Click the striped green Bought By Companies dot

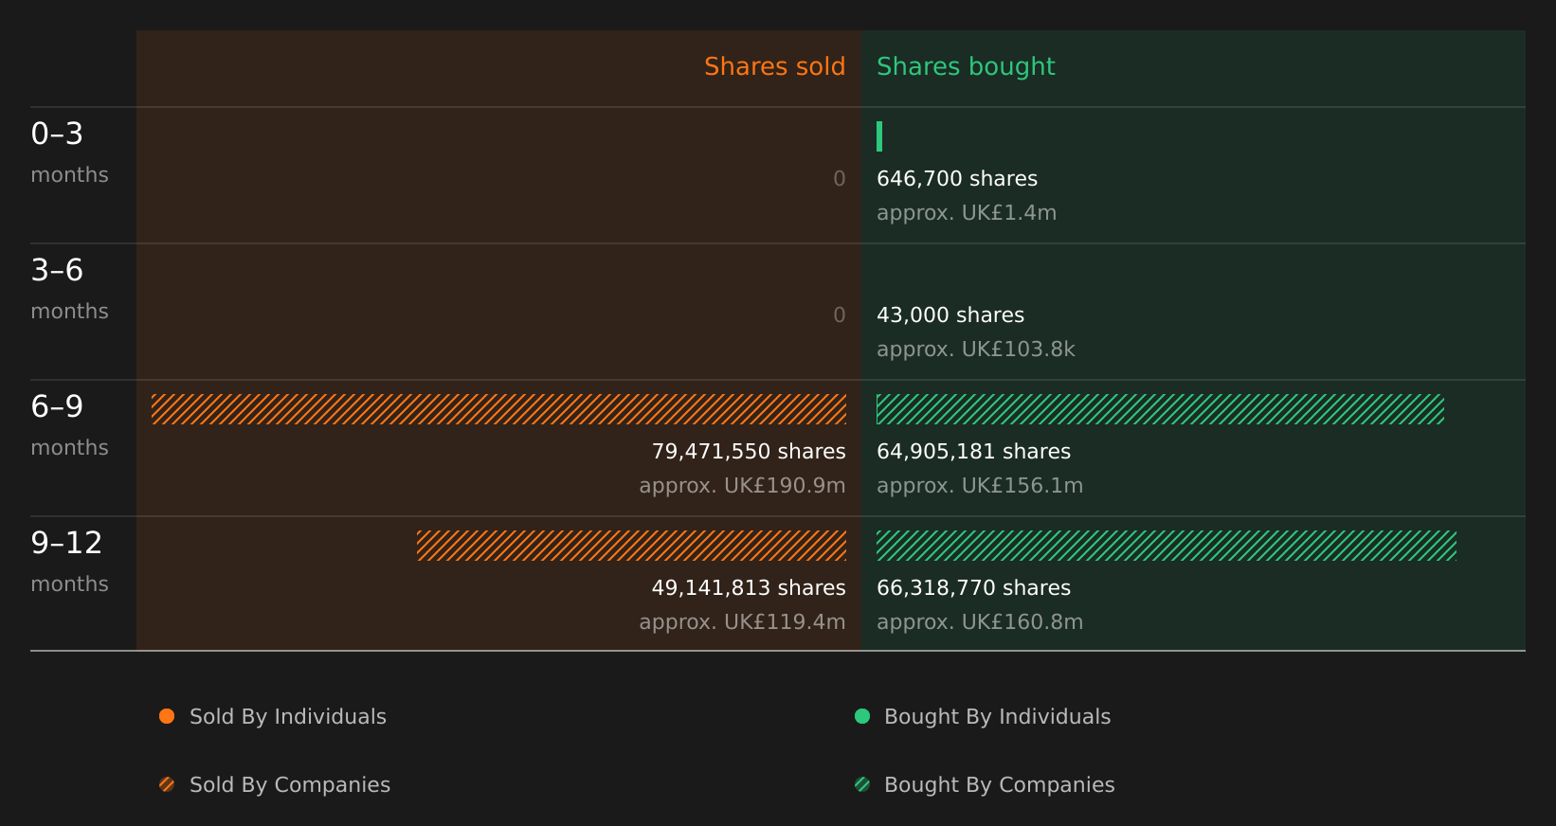(x=862, y=784)
